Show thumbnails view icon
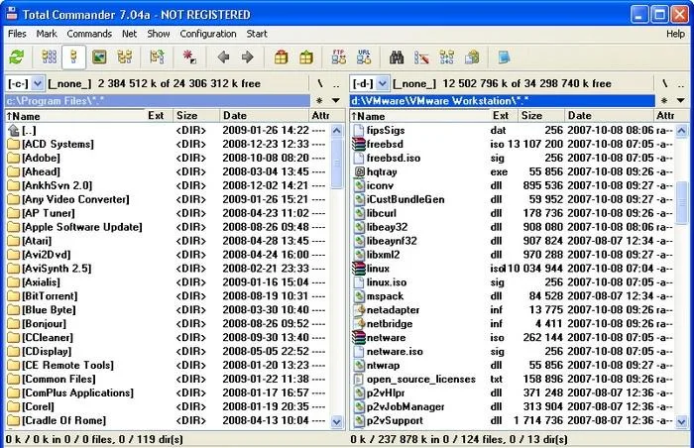 point(99,57)
